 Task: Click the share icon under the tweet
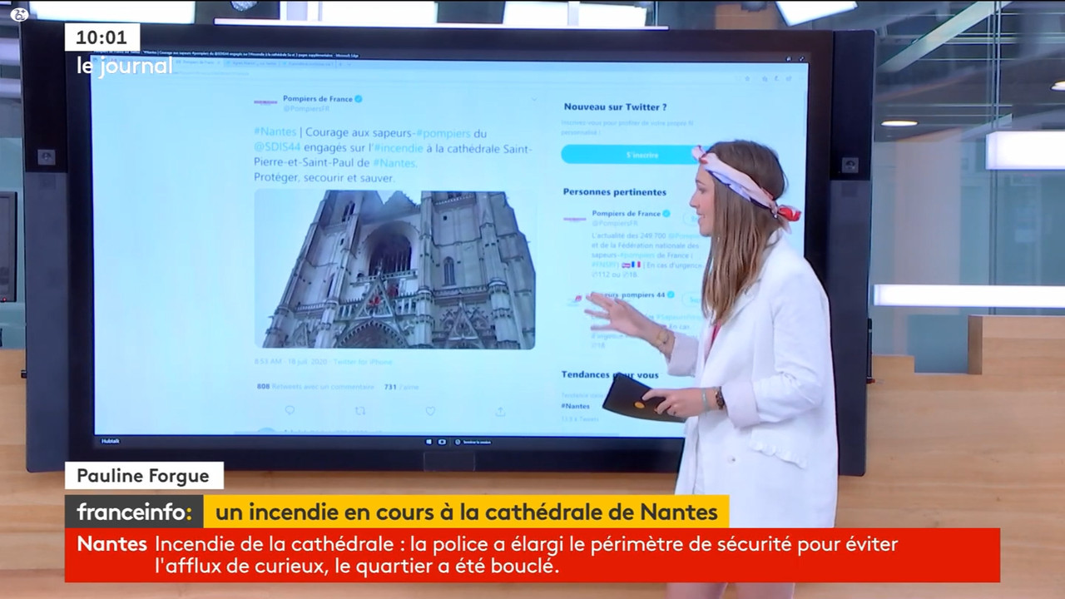(x=500, y=410)
